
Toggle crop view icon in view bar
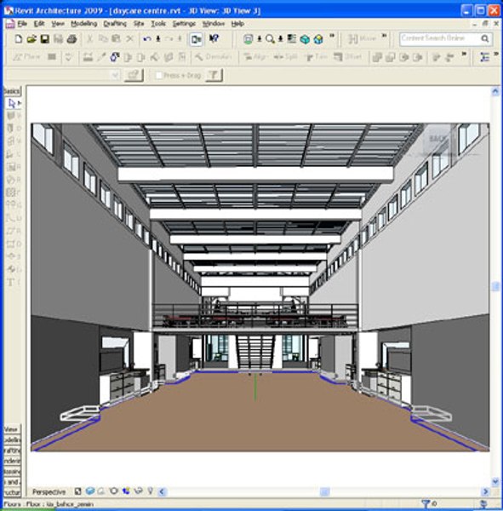tap(114, 491)
